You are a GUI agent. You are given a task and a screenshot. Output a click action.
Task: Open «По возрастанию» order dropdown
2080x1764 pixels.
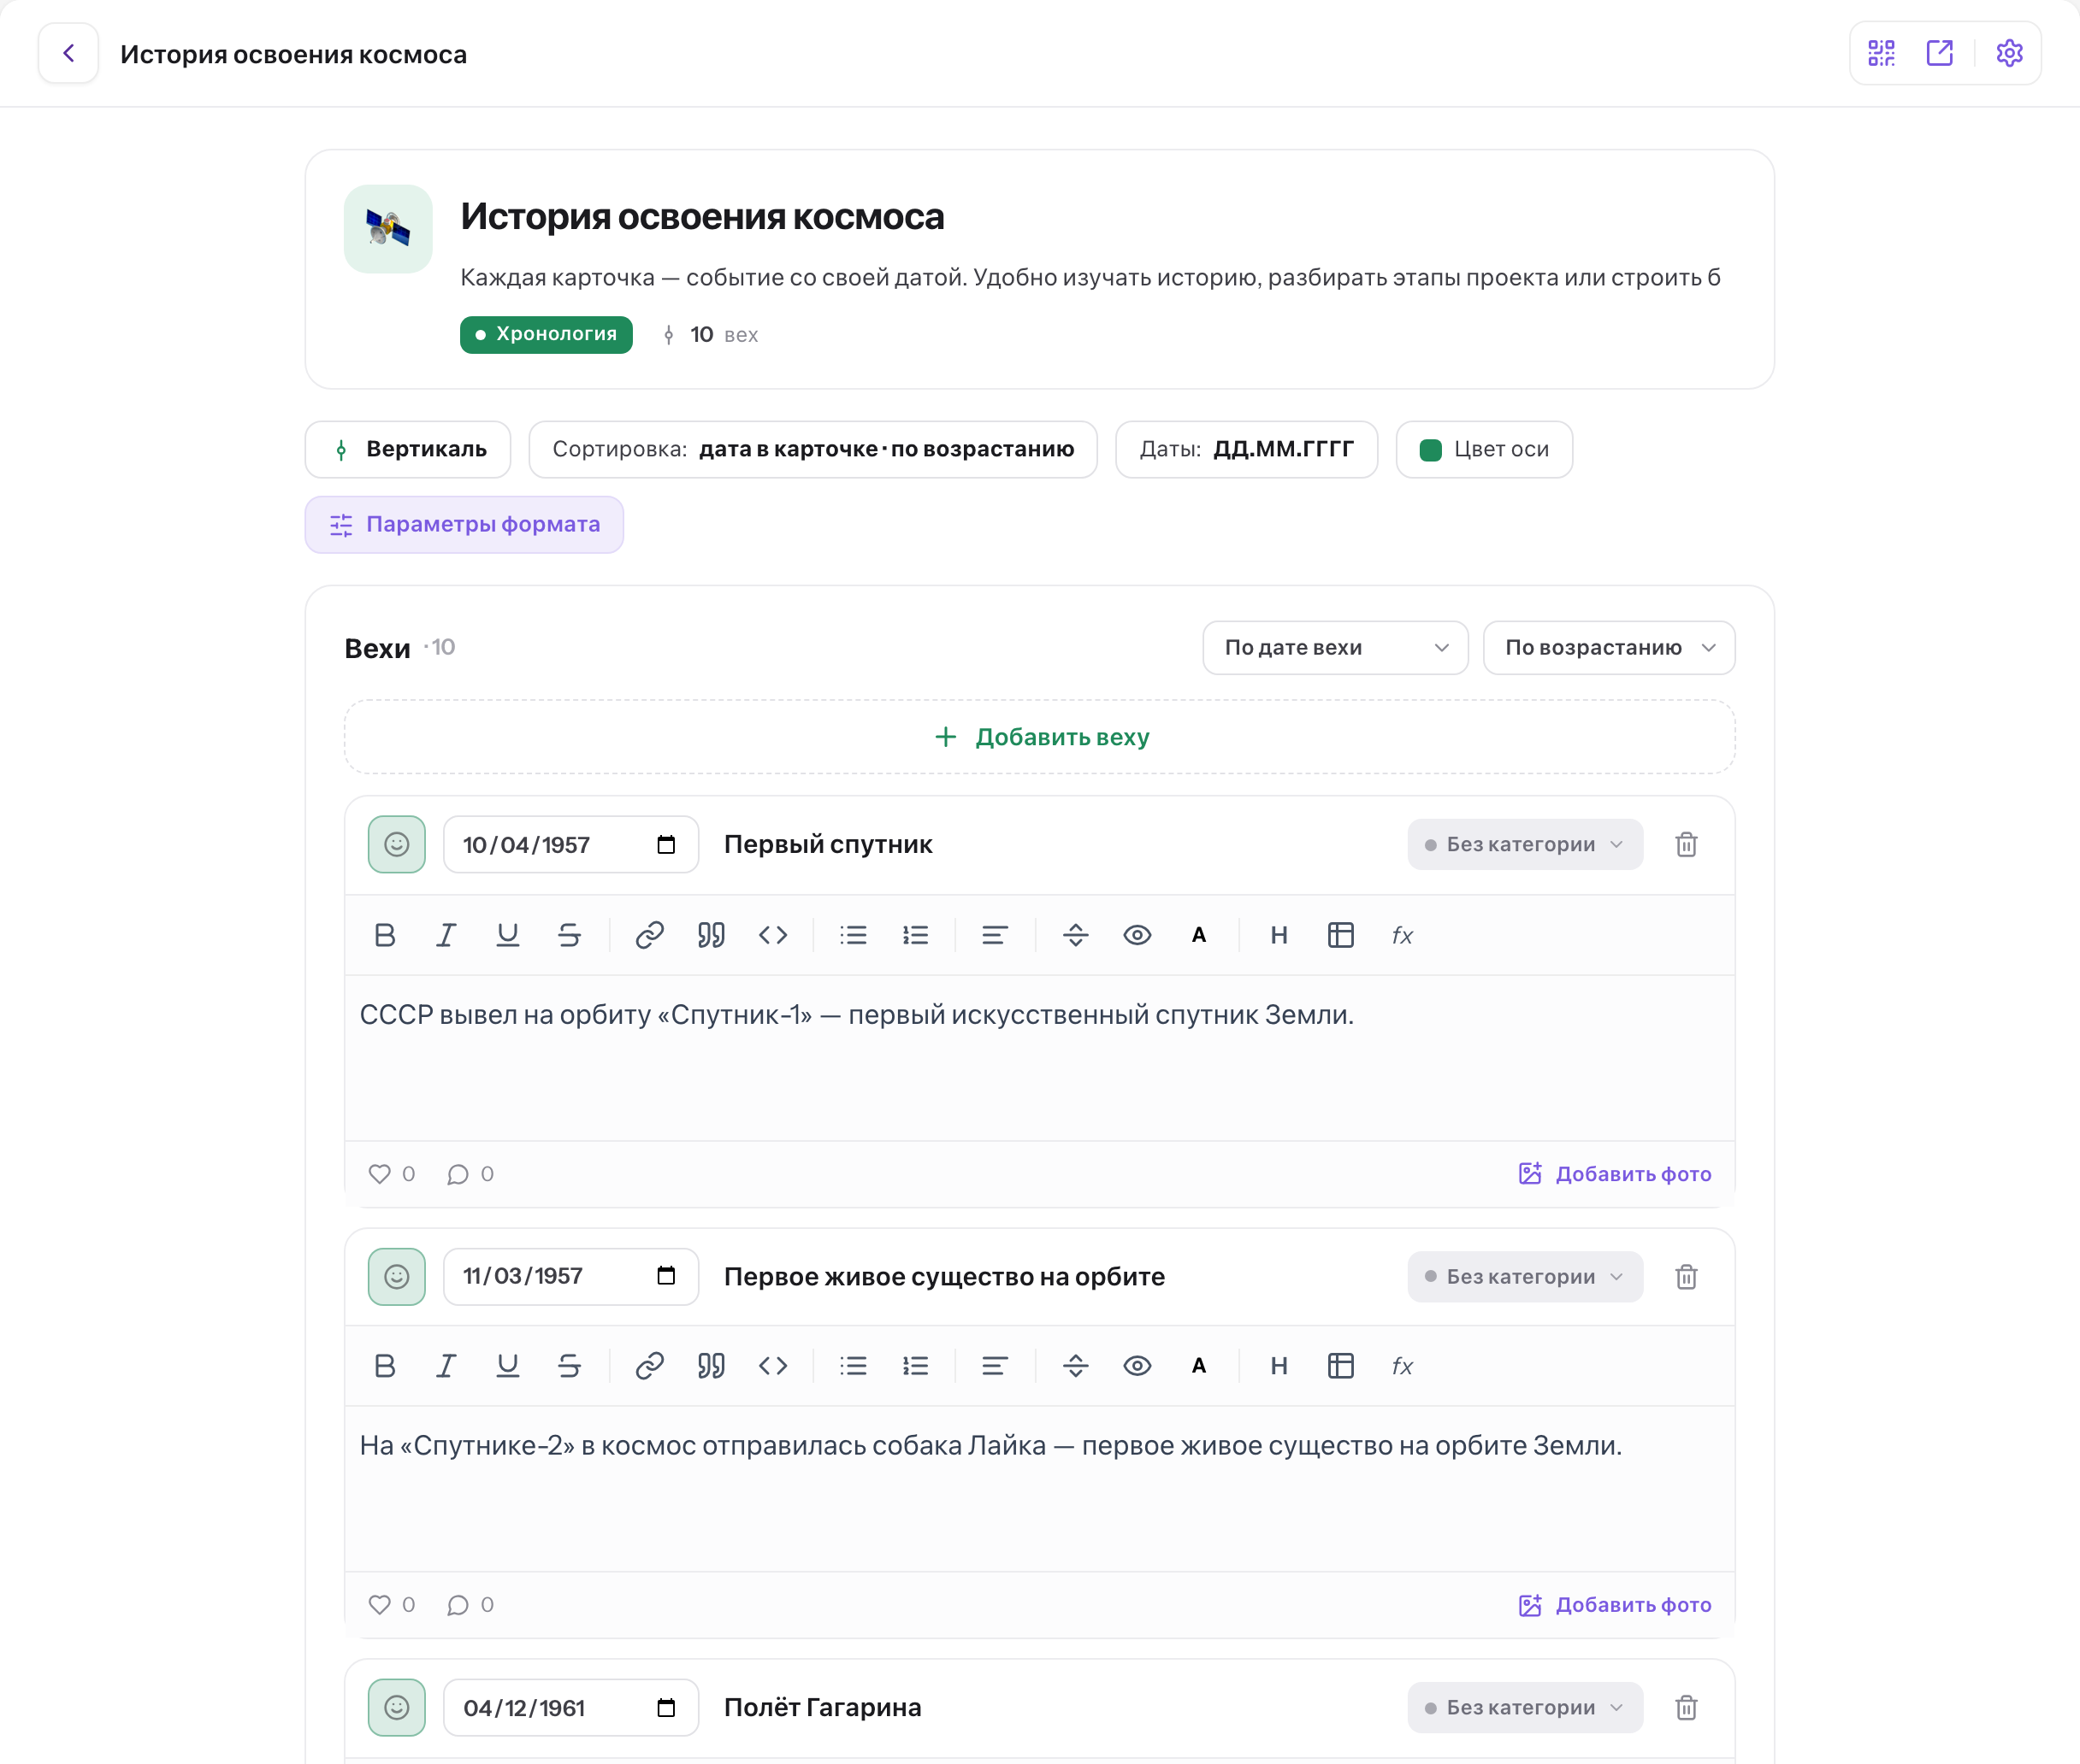(1609, 648)
